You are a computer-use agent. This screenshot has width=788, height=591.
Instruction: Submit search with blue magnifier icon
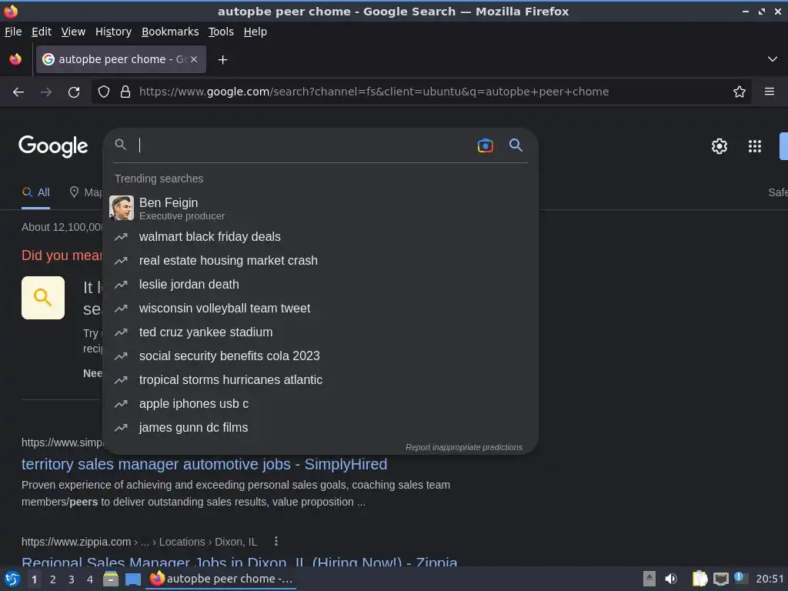click(x=516, y=145)
